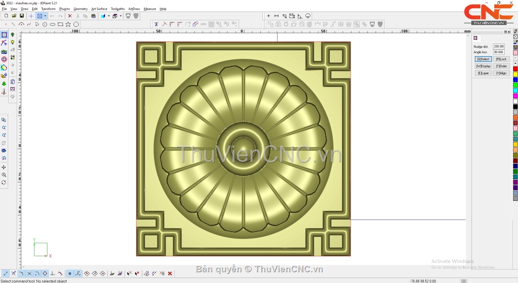Open the Art Surface menu
This screenshot has width=518, height=283.
[x=99, y=9]
